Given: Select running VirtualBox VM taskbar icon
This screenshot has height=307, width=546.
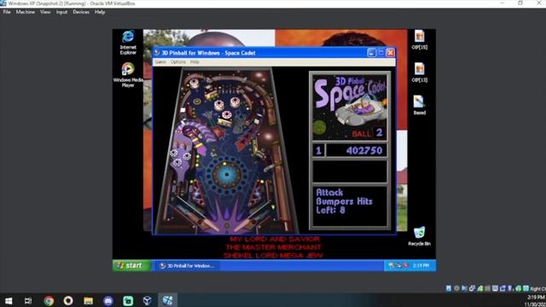Looking at the screenshot, I should (x=167, y=300).
